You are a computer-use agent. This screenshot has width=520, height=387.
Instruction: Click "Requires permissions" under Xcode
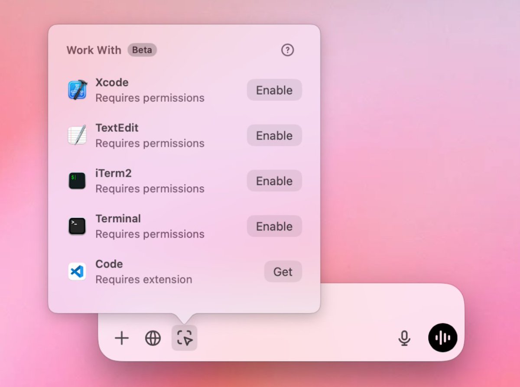tap(150, 98)
